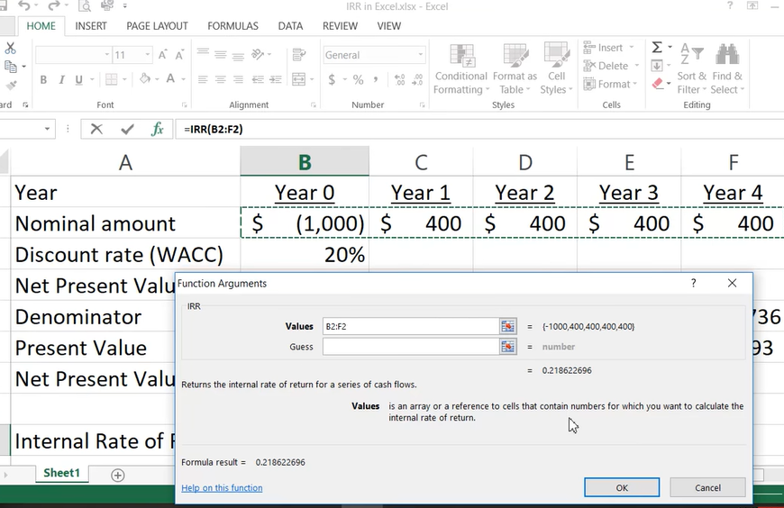This screenshot has height=508, width=784.
Task: Click the Bold formatting button
Action: pos(43,79)
